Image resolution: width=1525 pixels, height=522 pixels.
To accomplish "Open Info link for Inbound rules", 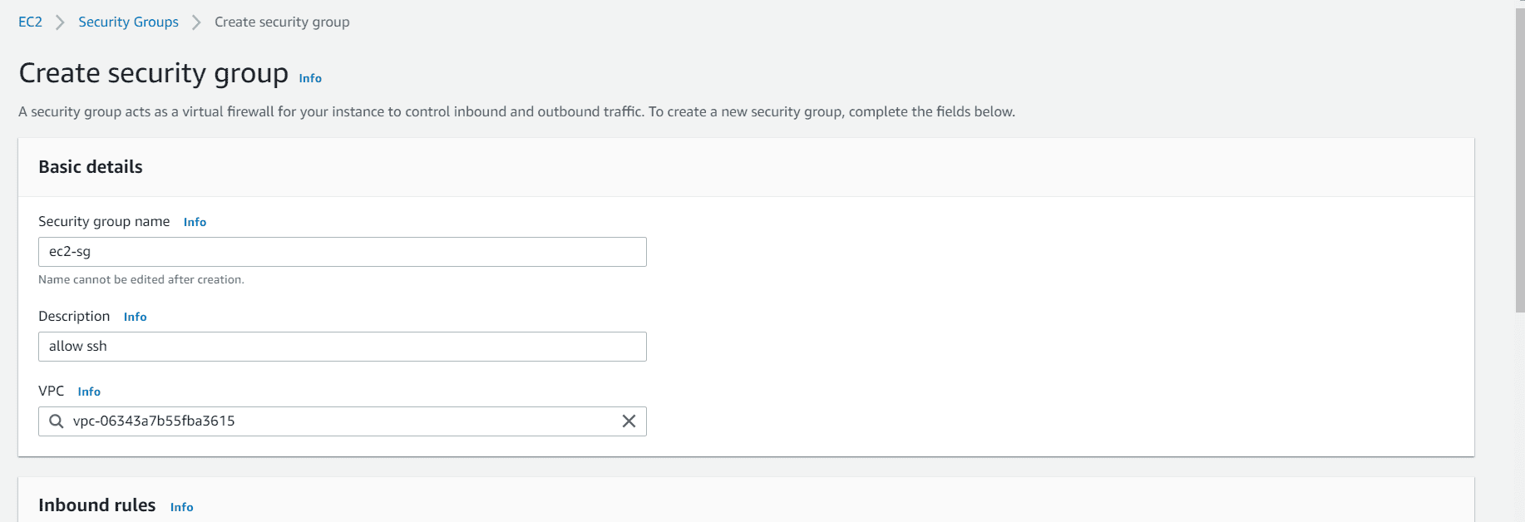I will 181,507.
